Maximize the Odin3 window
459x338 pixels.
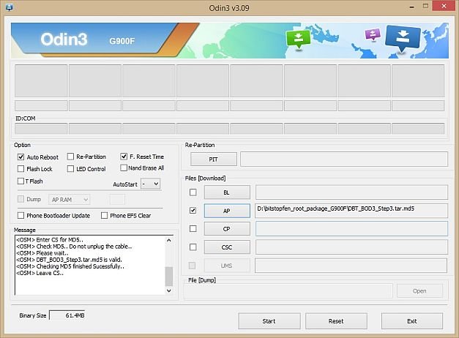[x=425, y=6]
